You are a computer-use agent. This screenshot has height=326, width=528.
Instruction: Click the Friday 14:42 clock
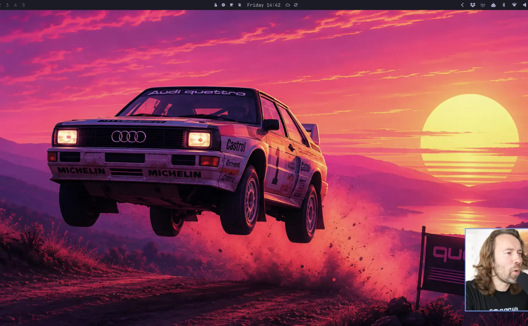click(x=264, y=5)
